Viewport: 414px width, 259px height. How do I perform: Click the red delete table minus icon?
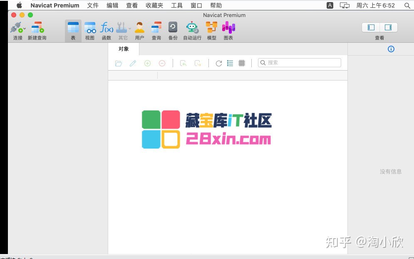(162, 63)
